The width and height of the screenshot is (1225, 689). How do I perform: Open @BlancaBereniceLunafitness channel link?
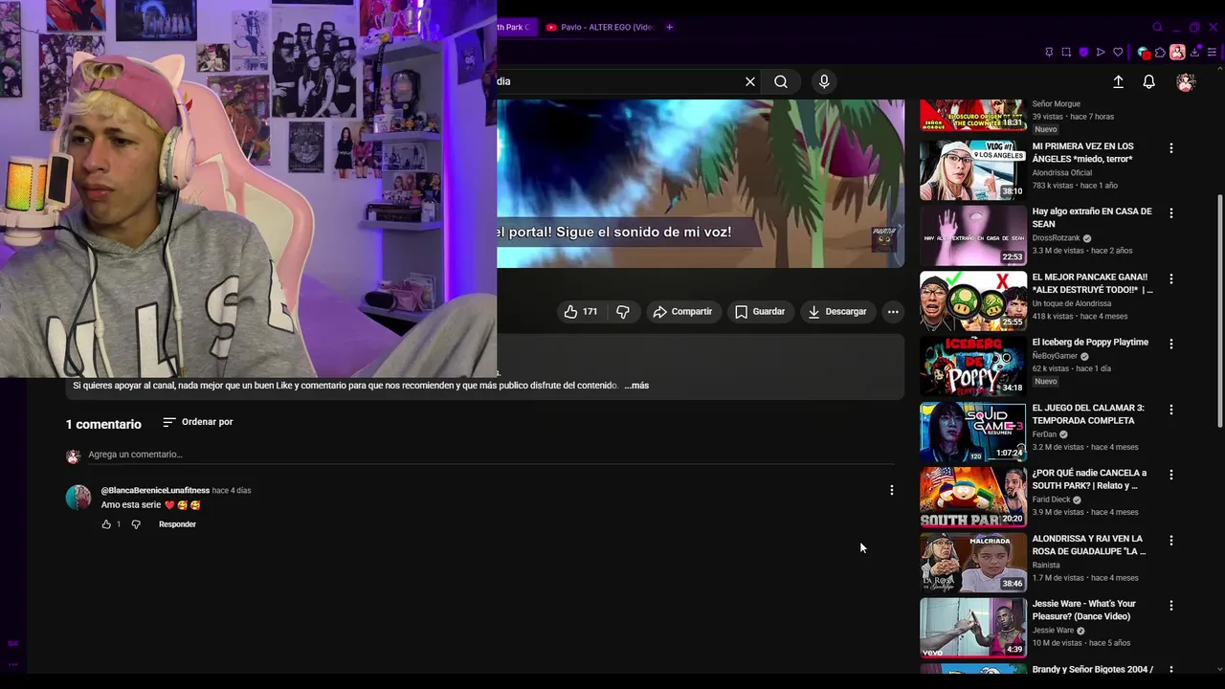tap(155, 491)
